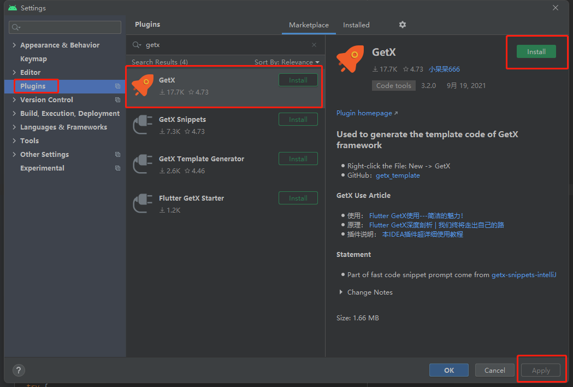Clear the getx search text

tap(314, 45)
